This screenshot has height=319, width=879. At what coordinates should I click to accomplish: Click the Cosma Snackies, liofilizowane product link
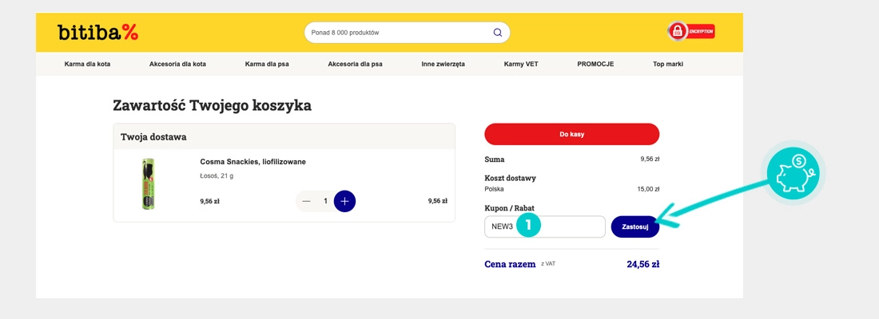(x=253, y=162)
